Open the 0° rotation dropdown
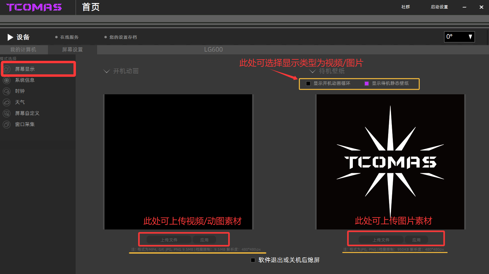Screen dimensions: 489x274 click(459, 37)
